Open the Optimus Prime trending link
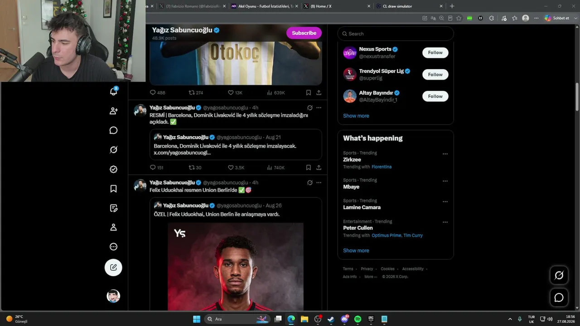 386,235
